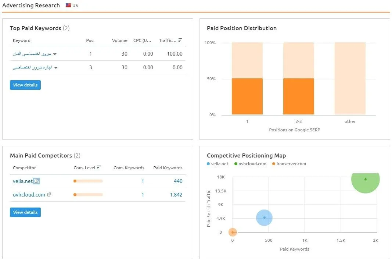
Task: Click the blue velia.net bubble
Action: click(264, 218)
